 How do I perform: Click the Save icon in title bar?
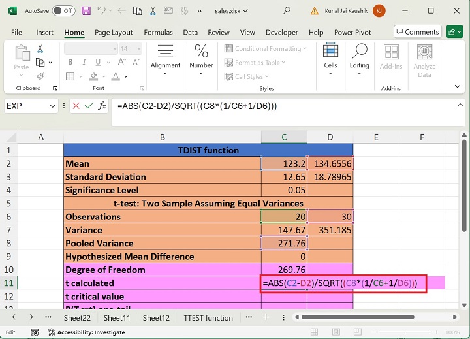pyautogui.click(x=87, y=11)
